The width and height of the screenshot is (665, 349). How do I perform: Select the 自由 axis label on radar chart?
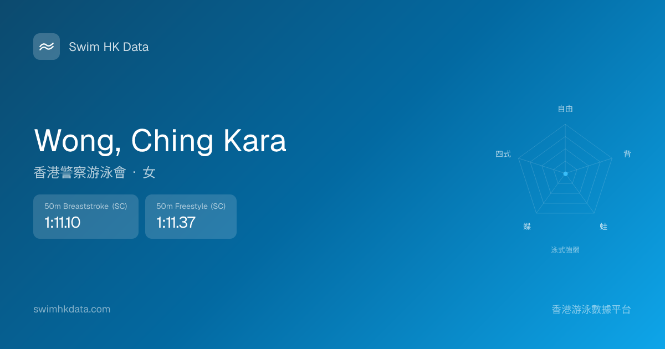point(565,109)
